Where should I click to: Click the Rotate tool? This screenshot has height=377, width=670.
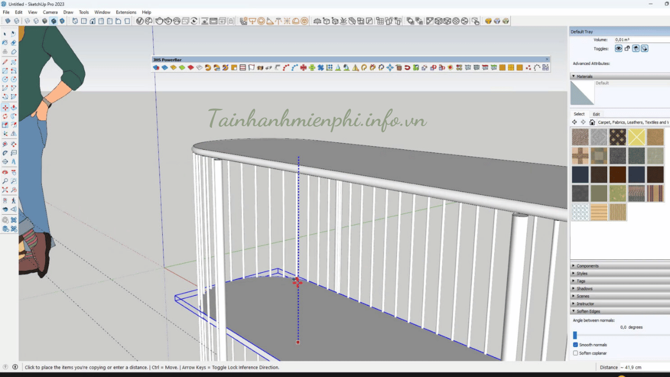click(5, 116)
